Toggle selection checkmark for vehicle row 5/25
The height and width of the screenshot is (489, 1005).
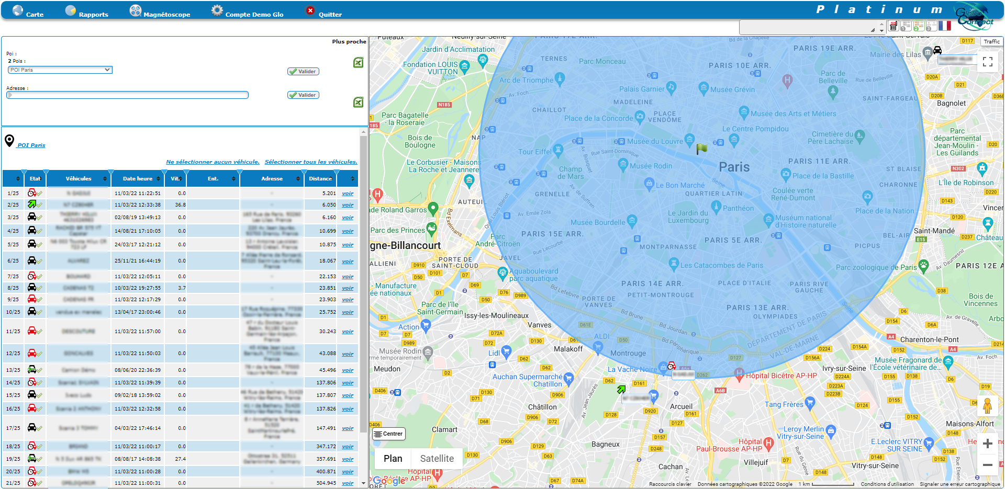pos(40,245)
